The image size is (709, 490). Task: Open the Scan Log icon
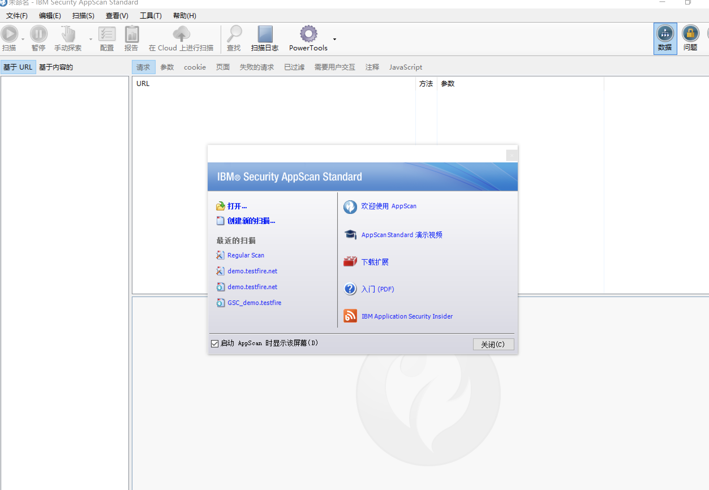coord(265,34)
